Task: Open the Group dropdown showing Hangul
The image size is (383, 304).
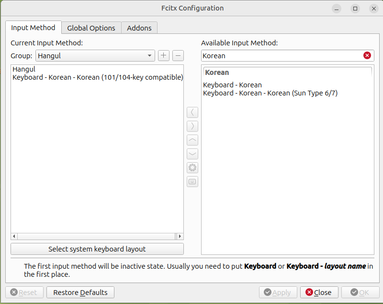Action: coord(95,56)
